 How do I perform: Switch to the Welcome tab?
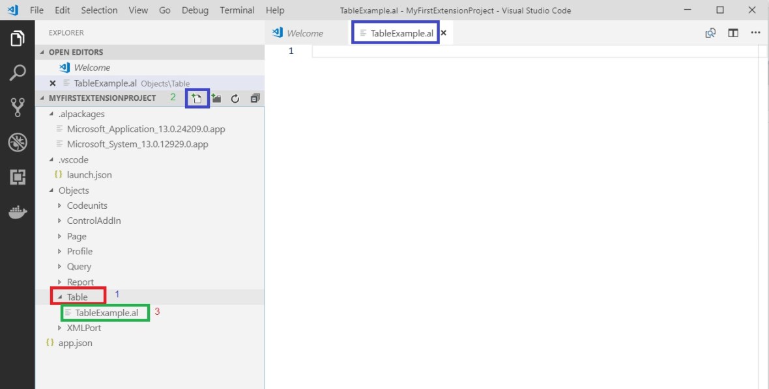(304, 33)
